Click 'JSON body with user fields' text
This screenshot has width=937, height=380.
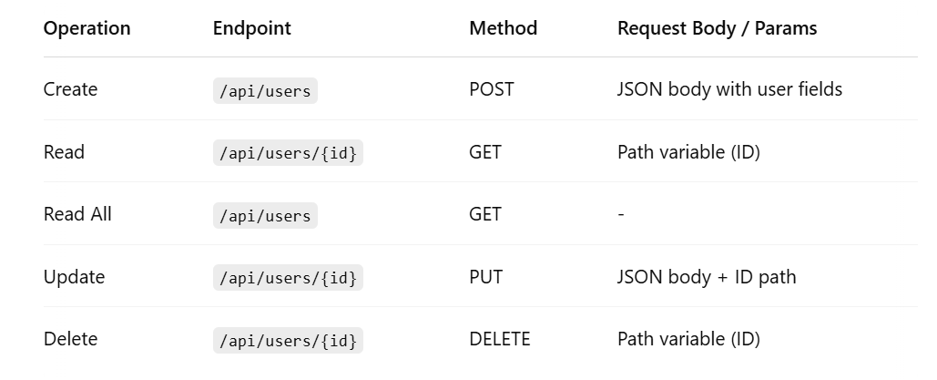point(729,89)
